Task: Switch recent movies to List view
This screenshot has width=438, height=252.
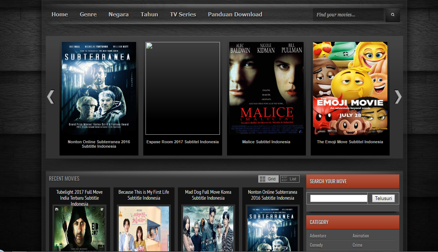Action: [x=290, y=179]
